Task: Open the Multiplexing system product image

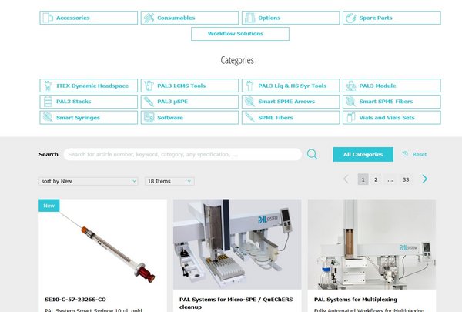Action: point(372,244)
